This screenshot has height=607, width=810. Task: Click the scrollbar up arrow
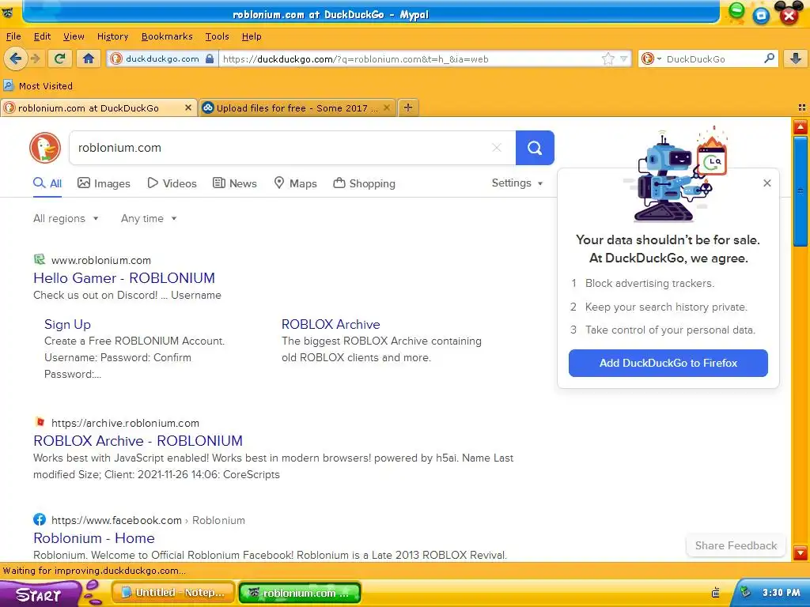pyautogui.click(x=801, y=126)
